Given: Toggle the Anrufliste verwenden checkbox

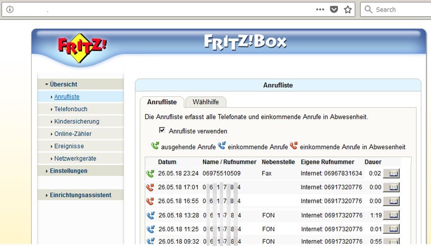Looking at the screenshot, I should click(x=162, y=130).
